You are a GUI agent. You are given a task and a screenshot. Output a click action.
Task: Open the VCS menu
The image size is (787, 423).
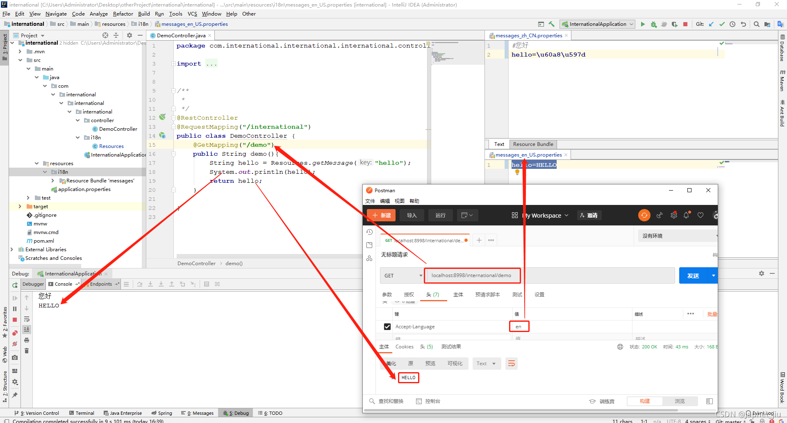click(x=192, y=14)
